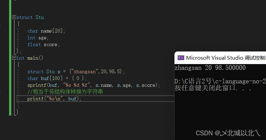Click the float score member line

pyautogui.click(x=43, y=44)
